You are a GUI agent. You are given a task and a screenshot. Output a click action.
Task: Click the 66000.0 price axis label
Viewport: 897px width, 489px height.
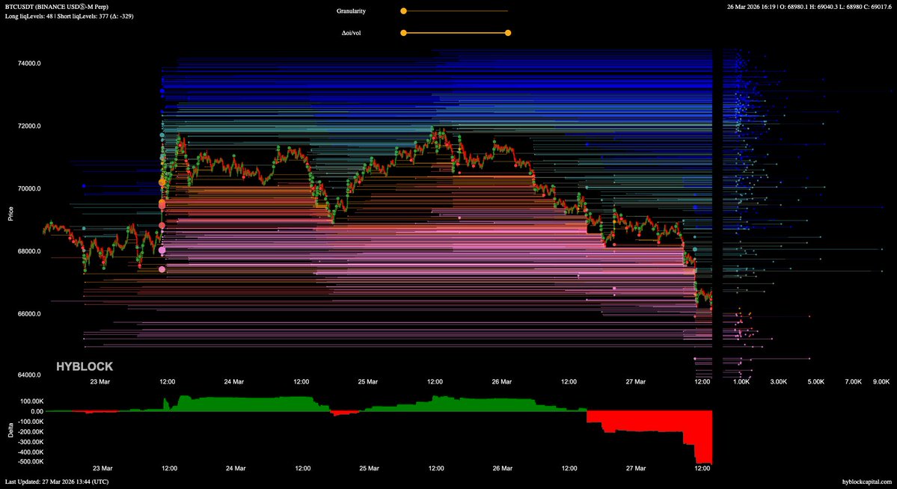pyautogui.click(x=31, y=314)
